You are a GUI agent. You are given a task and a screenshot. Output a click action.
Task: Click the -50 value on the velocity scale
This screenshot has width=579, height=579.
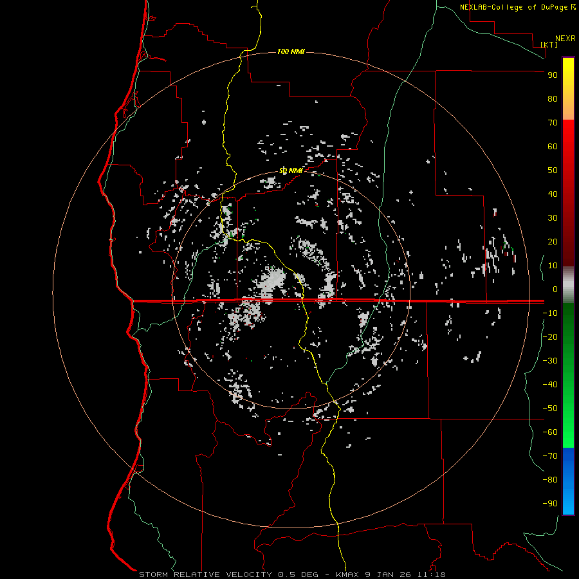pyautogui.click(x=550, y=408)
